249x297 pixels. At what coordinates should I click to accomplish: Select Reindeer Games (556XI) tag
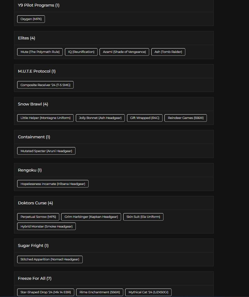pos(185,118)
